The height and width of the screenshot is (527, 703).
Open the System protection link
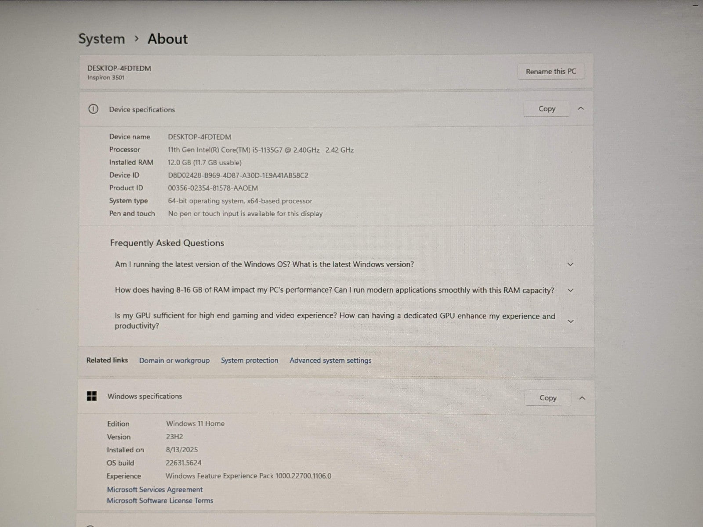click(250, 361)
